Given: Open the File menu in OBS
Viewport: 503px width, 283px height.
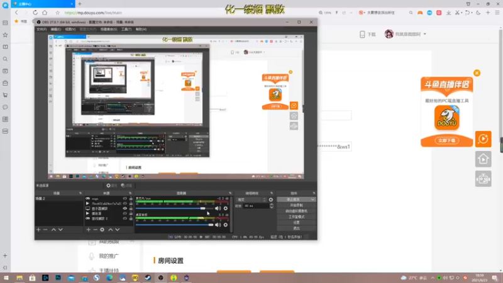Looking at the screenshot, I should pos(41,29).
